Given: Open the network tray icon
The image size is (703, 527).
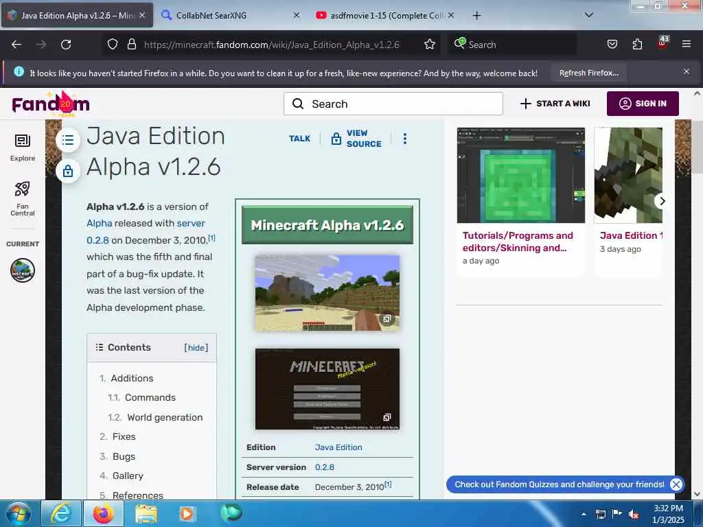Looking at the screenshot, I should 600,514.
